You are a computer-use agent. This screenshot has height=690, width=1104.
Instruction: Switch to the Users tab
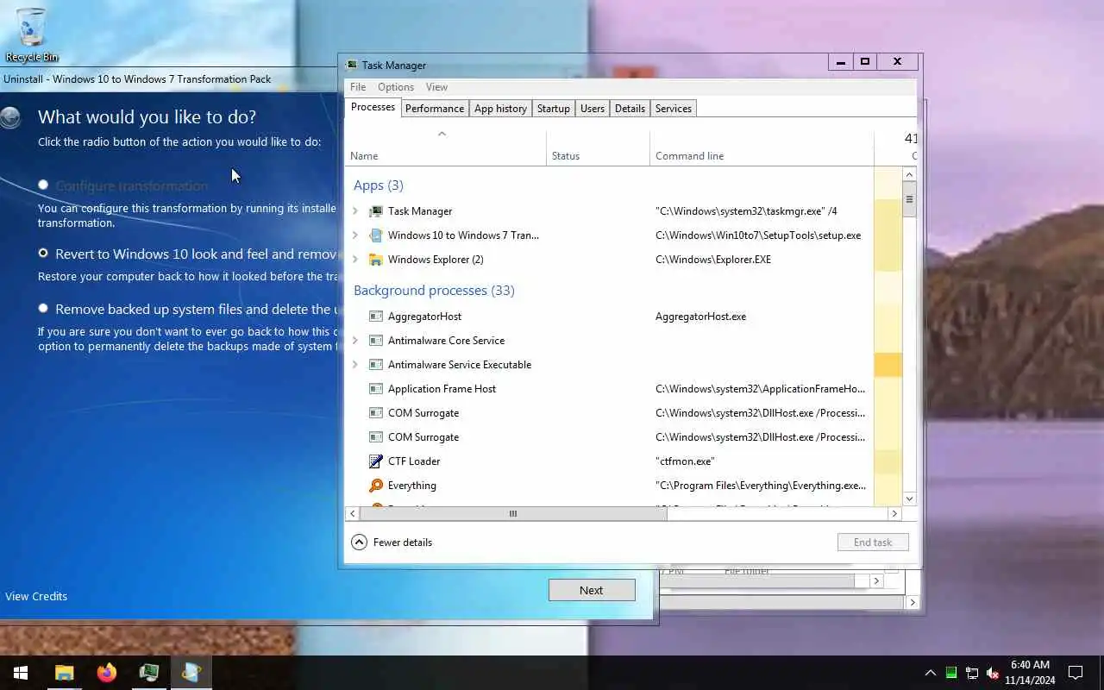click(593, 109)
